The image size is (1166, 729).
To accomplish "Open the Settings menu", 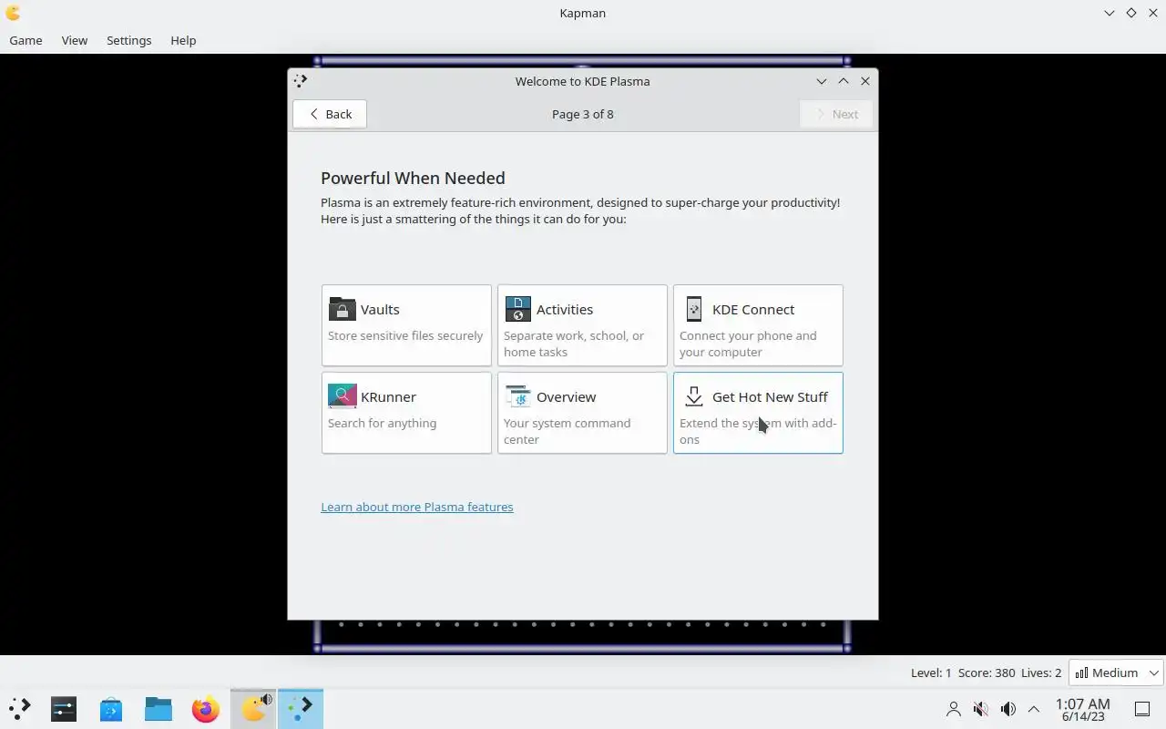I will [128, 40].
